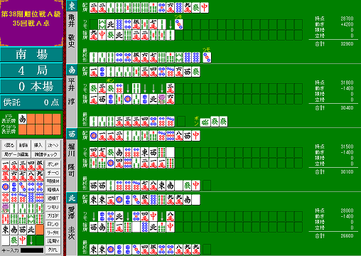
Task: Click the ポン (Pon) action button
Action: (x=53, y=164)
